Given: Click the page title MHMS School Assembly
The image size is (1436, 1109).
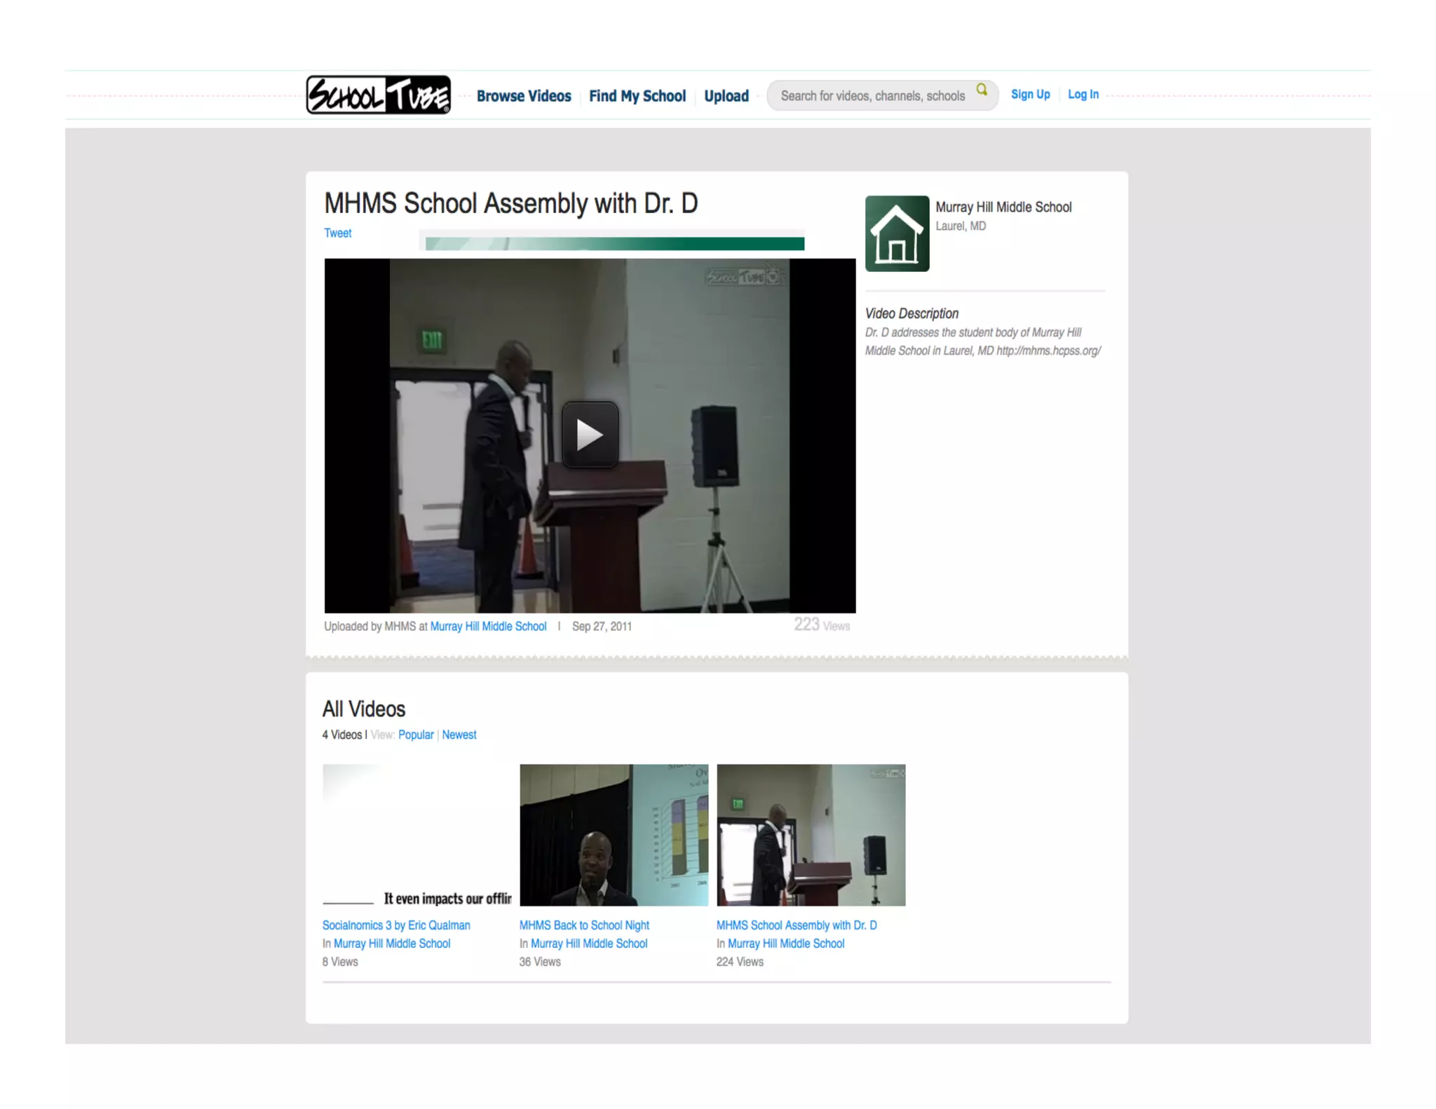Looking at the screenshot, I should 510,203.
